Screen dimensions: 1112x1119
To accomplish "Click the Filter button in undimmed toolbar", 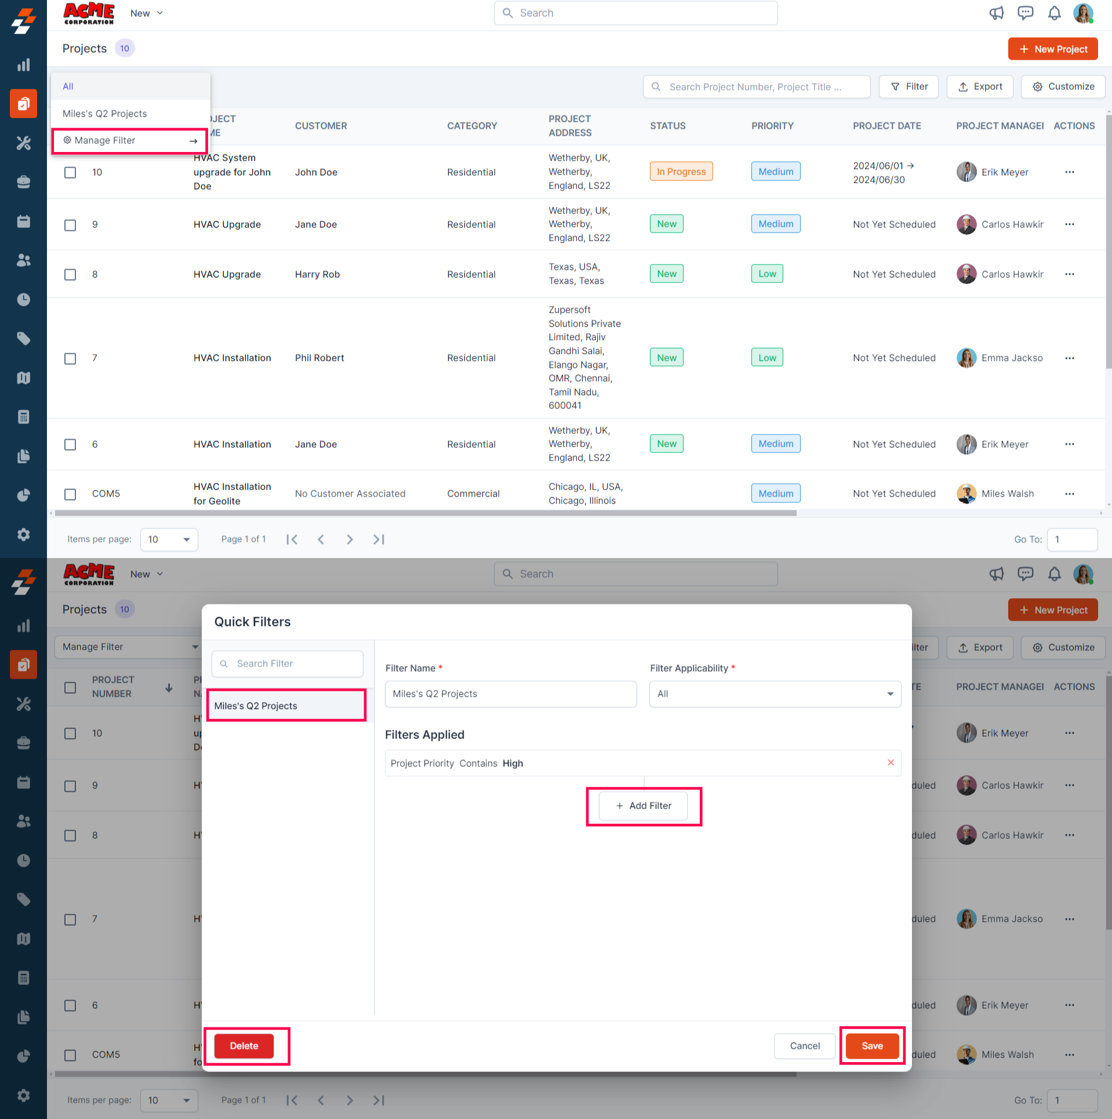I will pos(909,86).
